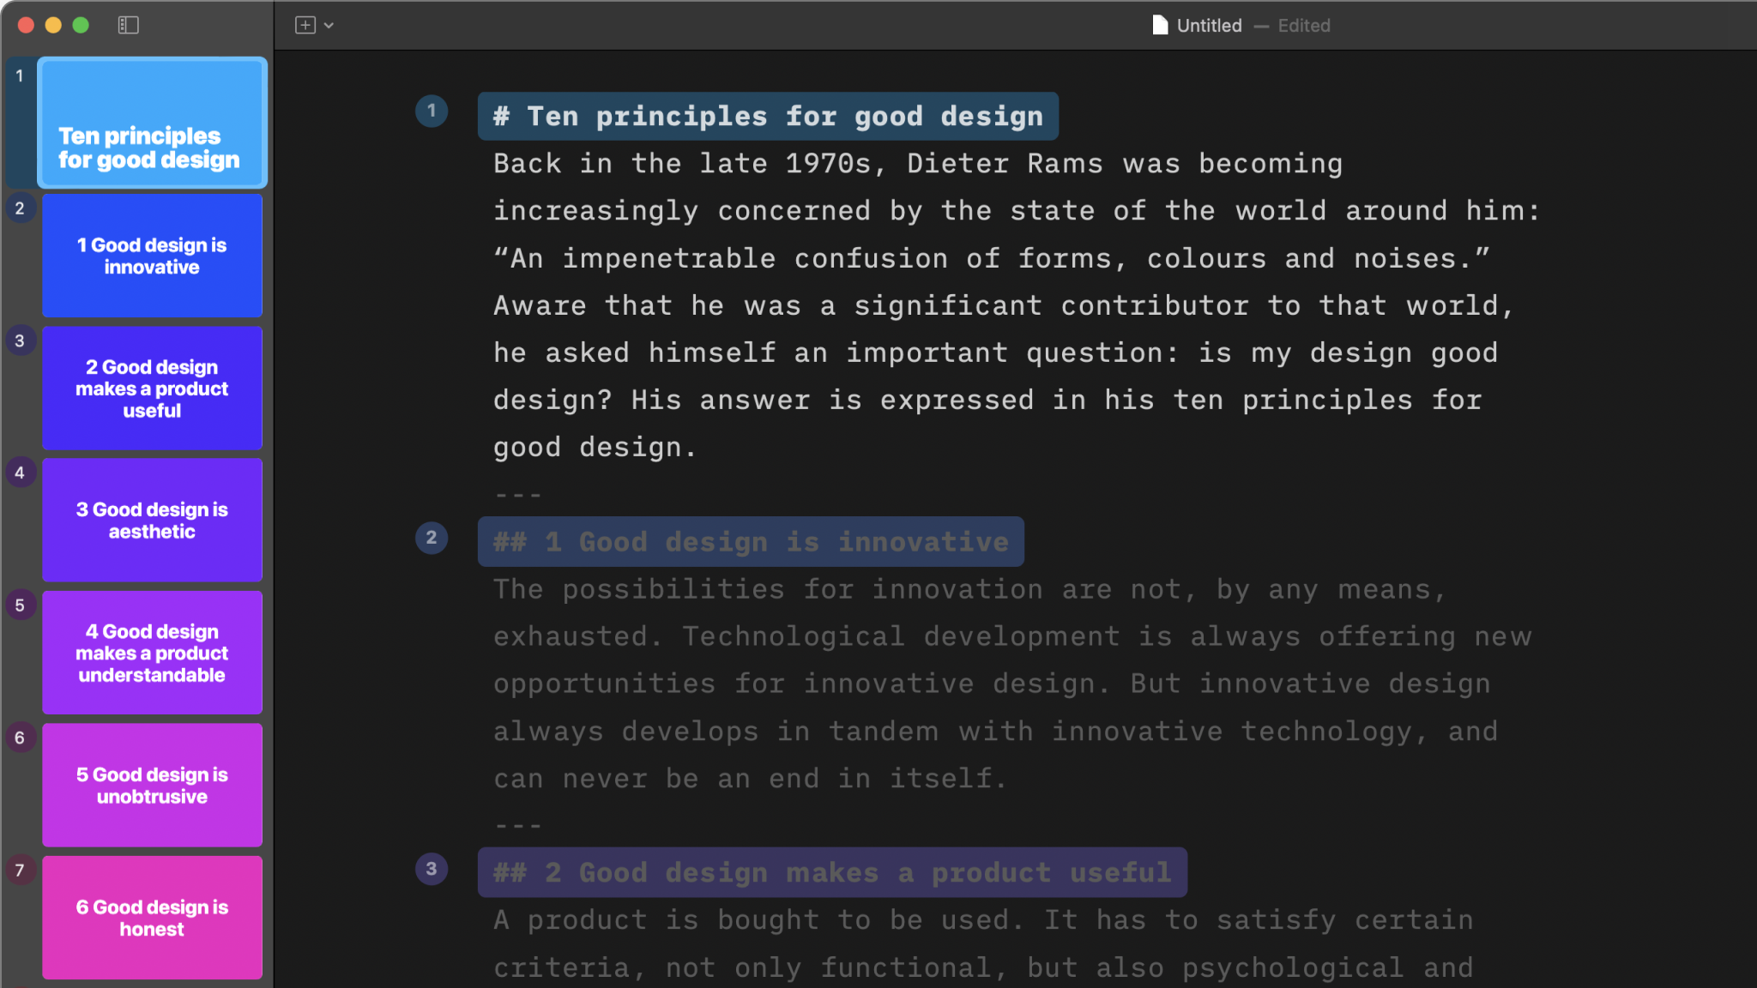Select the '6 Good design is honest' slide
1757x988 pixels.
click(x=152, y=918)
